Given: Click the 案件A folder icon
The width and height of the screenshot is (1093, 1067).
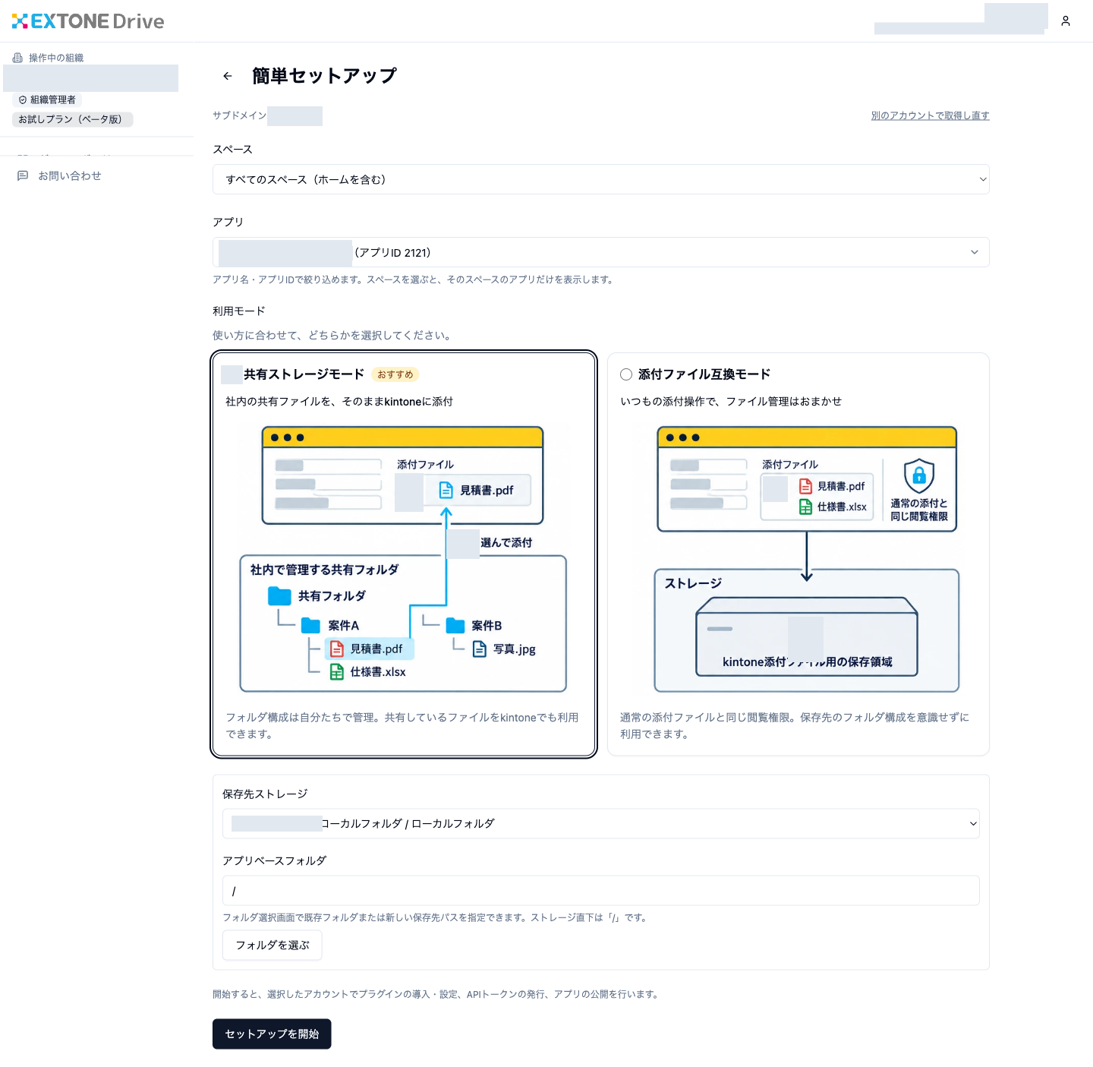Looking at the screenshot, I should 310,626.
